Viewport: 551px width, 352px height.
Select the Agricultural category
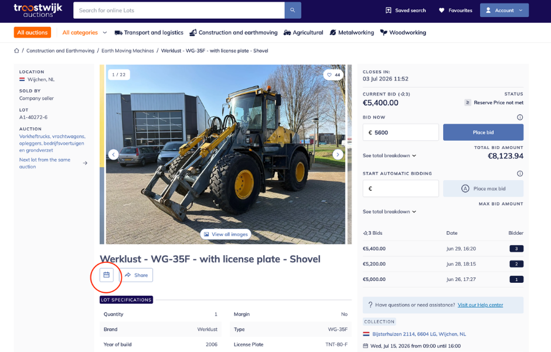click(x=303, y=32)
